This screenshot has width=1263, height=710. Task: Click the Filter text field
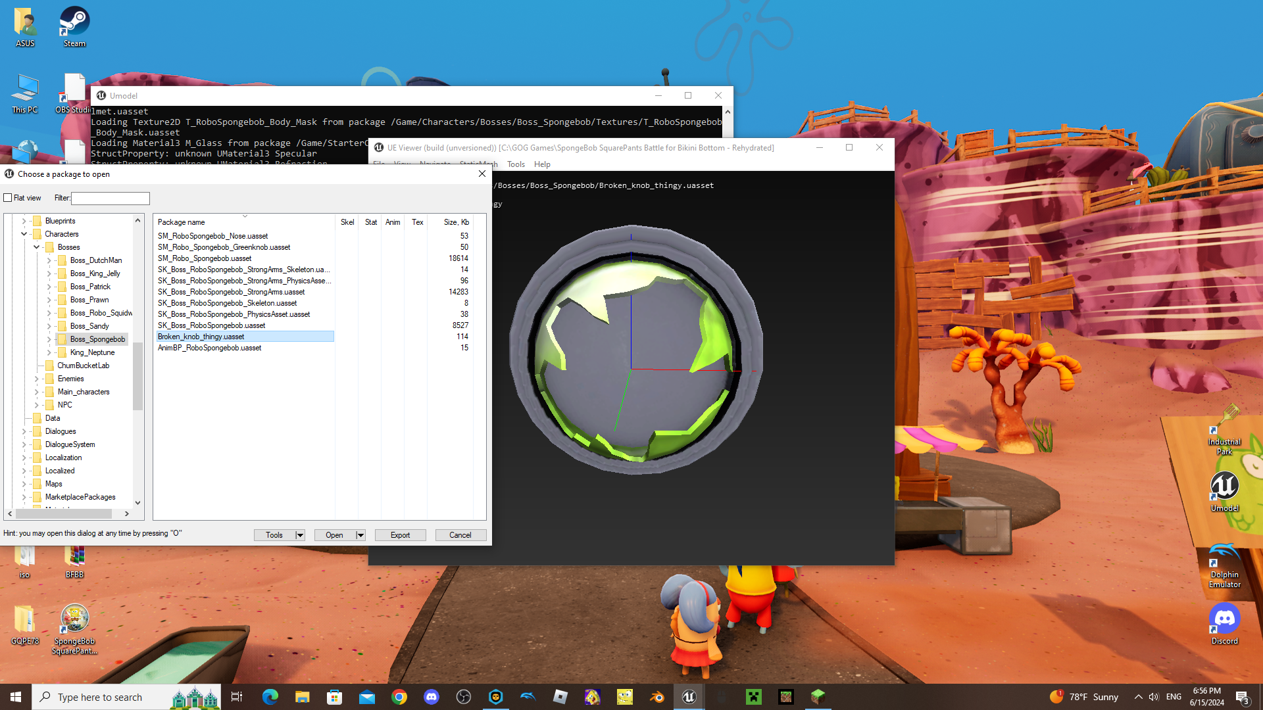111,198
